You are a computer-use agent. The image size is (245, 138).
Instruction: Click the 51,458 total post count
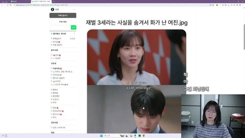point(72,39)
